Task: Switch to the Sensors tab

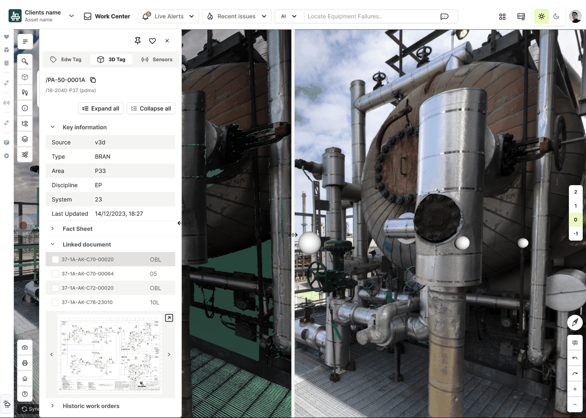Action: coord(157,60)
